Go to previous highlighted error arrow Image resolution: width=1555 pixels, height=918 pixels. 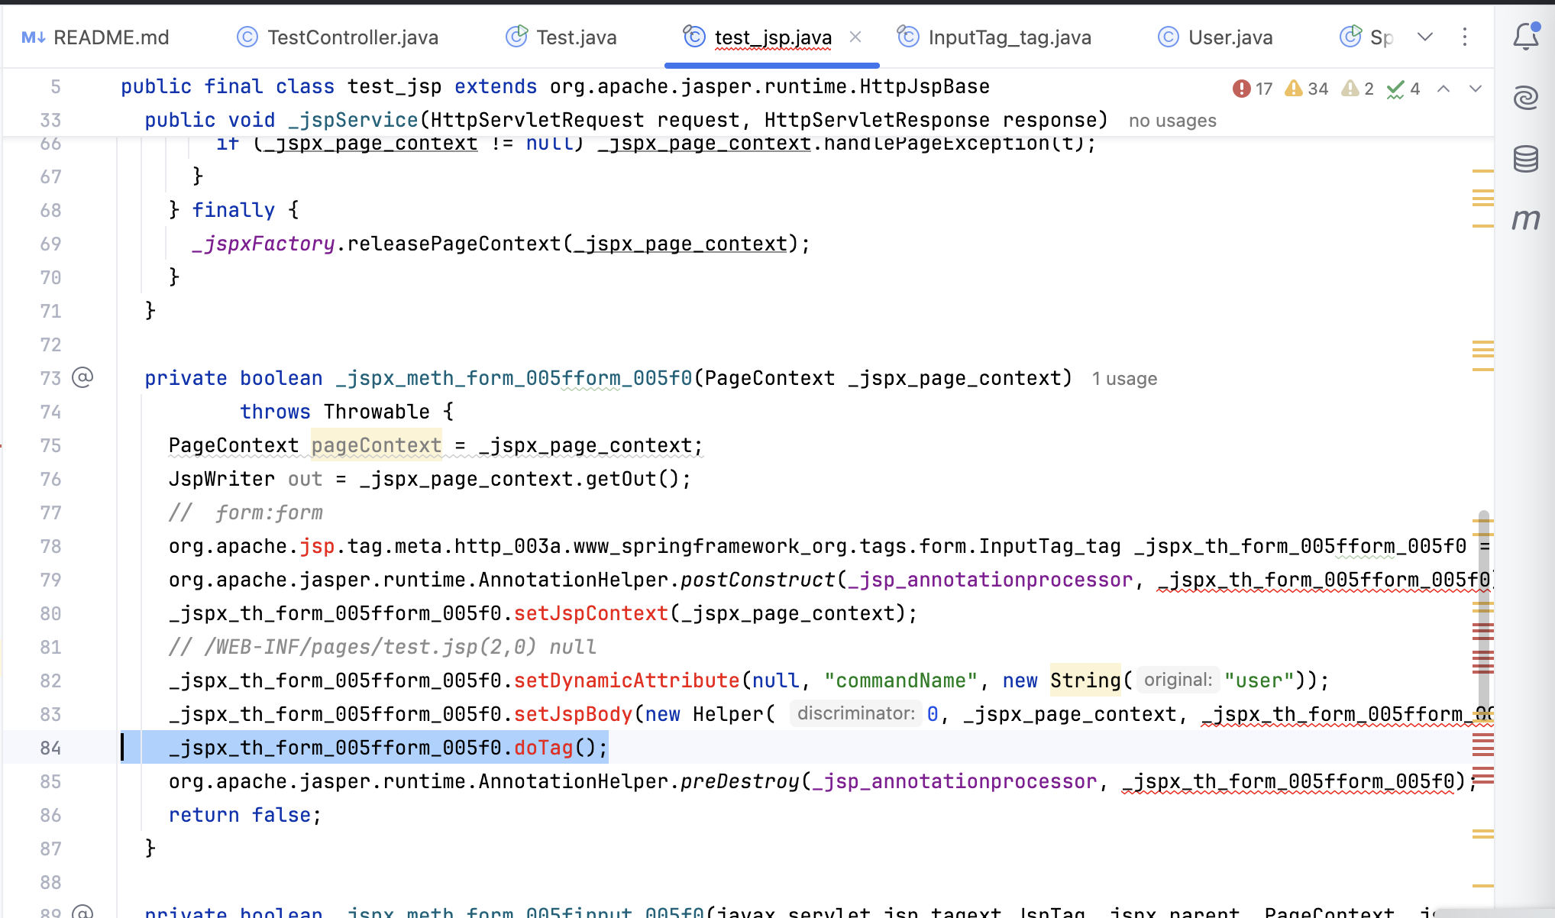click(x=1443, y=89)
